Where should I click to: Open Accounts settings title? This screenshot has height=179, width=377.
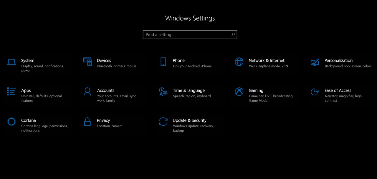point(106,90)
